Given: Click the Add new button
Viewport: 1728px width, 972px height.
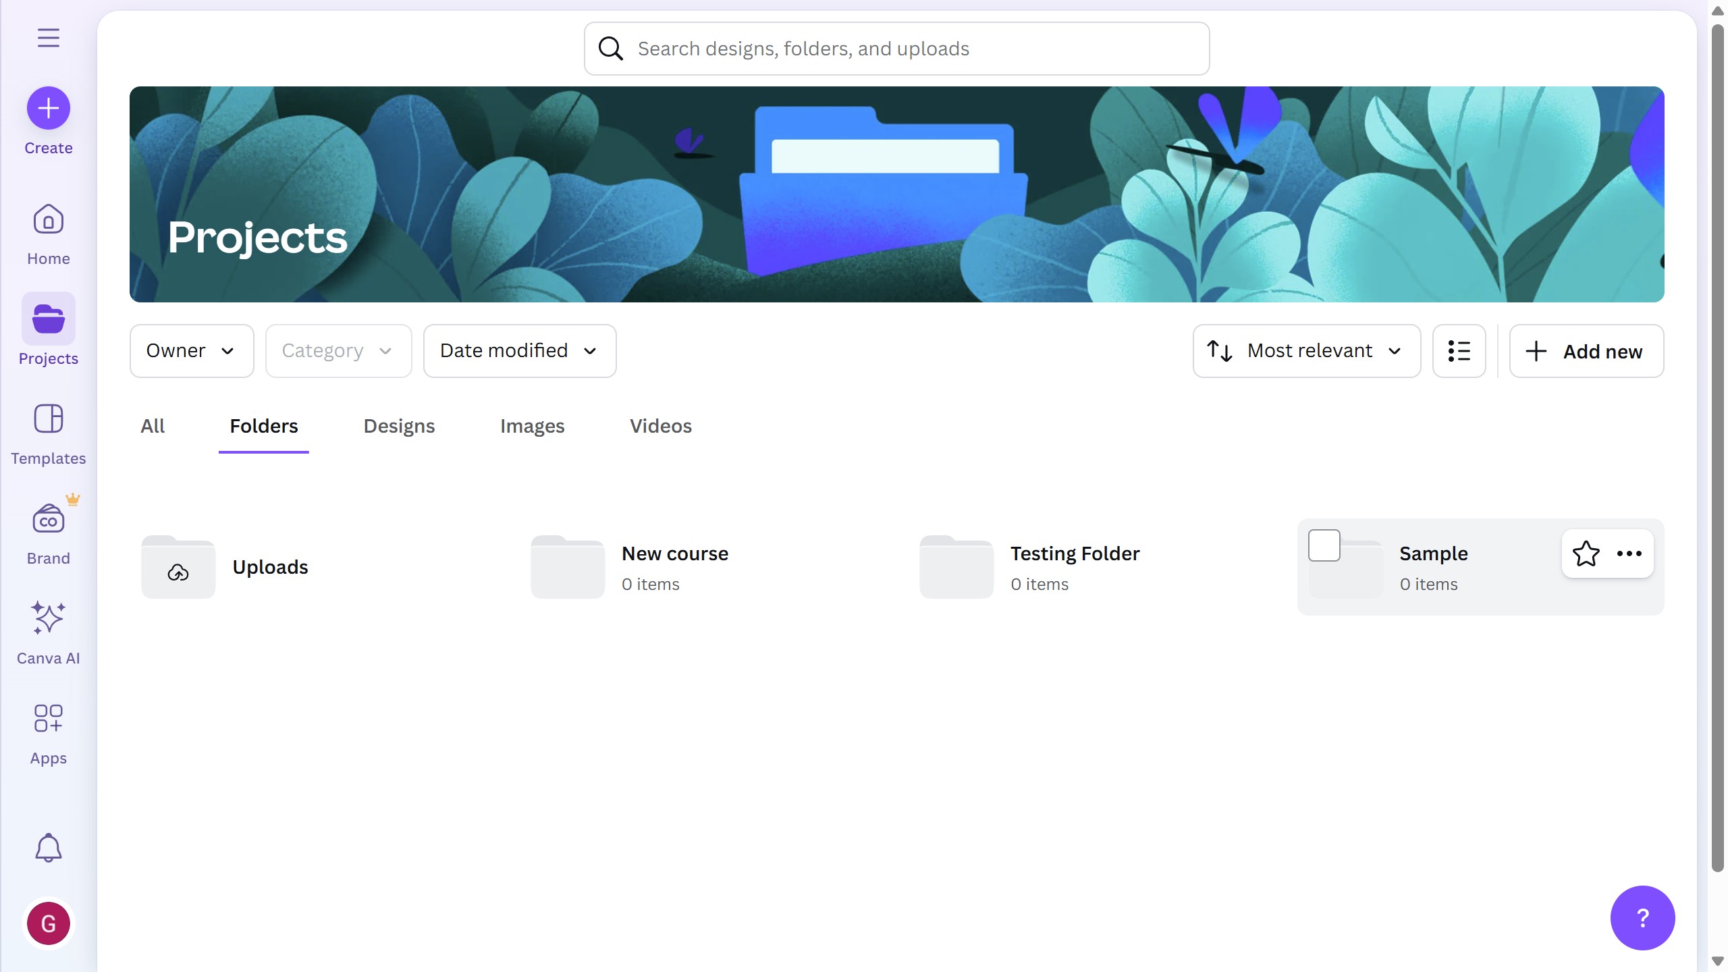Looking at the screenshot, I should (x=1586, y=351).
